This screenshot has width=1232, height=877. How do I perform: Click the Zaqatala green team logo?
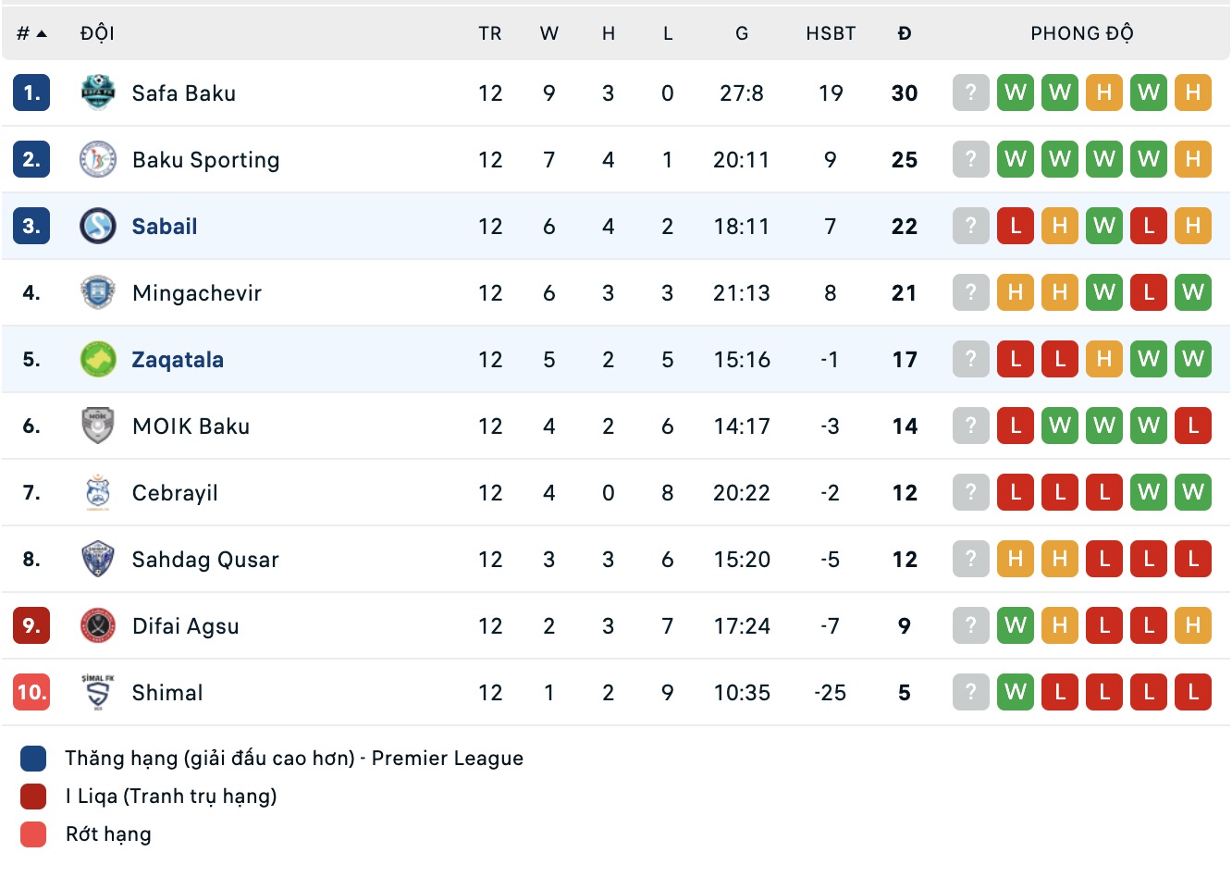click(97, 359)
